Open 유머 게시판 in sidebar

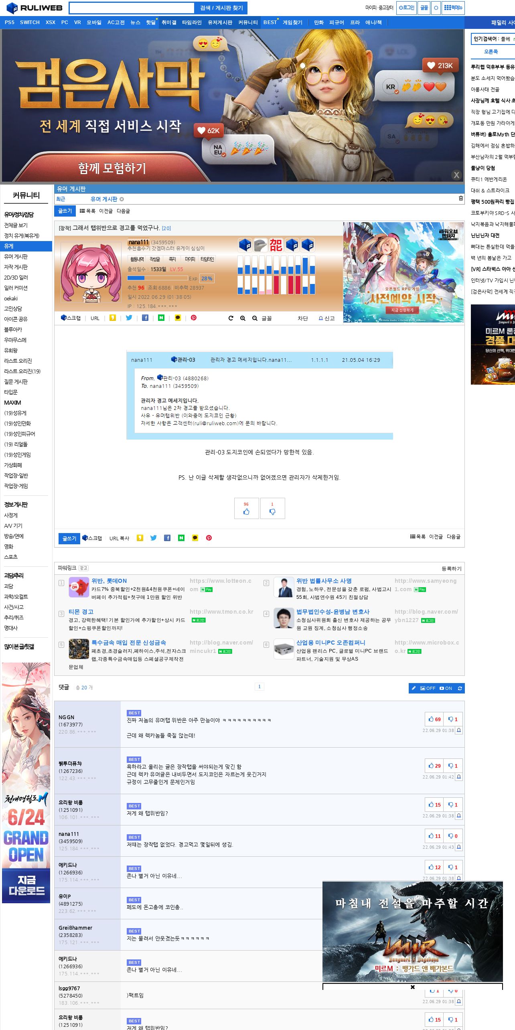click(16, 257)
